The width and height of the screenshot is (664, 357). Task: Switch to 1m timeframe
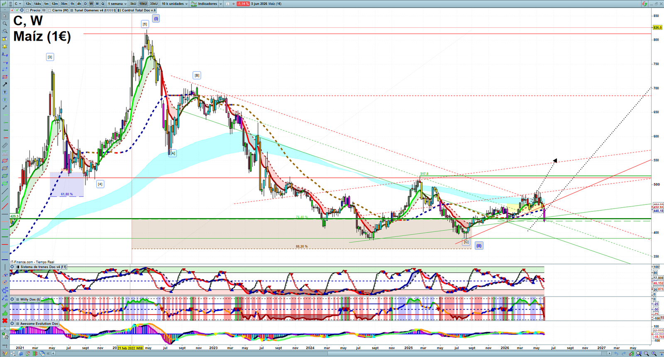46,4
